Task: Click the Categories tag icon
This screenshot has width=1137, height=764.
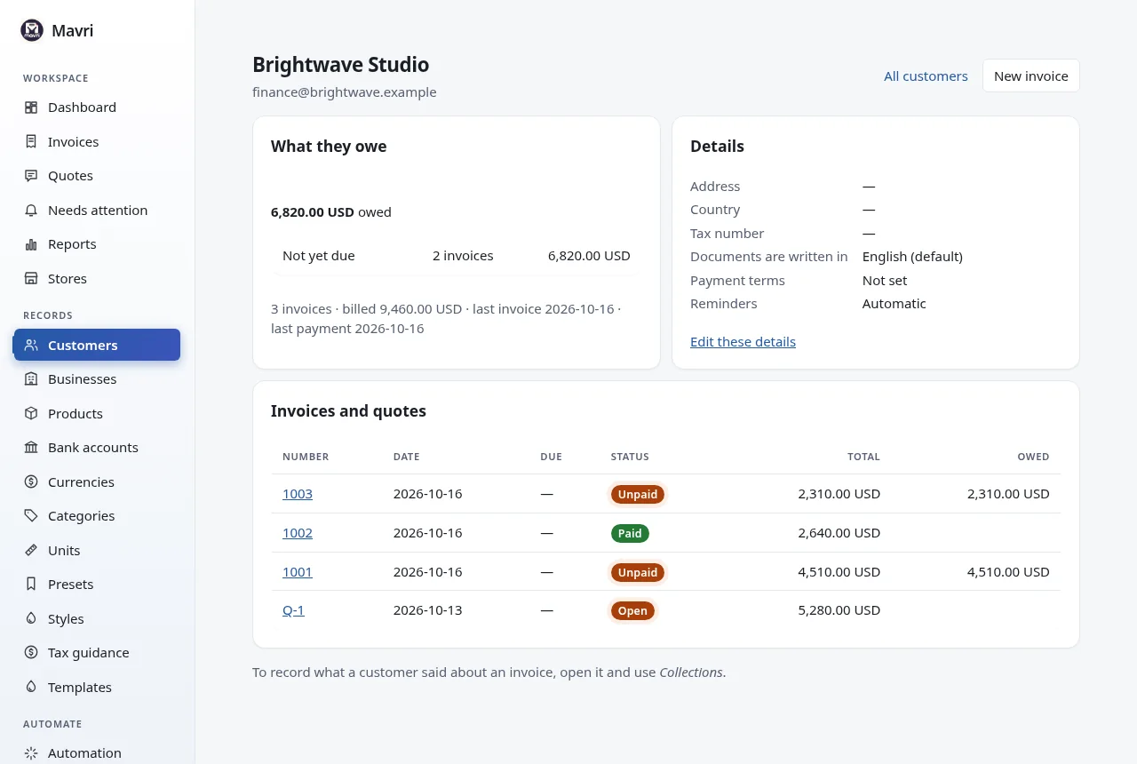Action: (31, 516)
